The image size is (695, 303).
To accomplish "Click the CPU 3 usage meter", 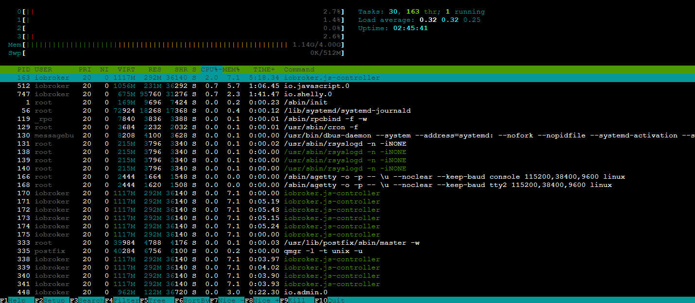I will pyautogui.click(x=180, y=36).
